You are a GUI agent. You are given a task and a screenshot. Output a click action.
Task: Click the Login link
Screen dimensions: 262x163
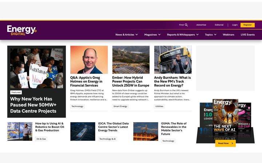coord(235,25)
